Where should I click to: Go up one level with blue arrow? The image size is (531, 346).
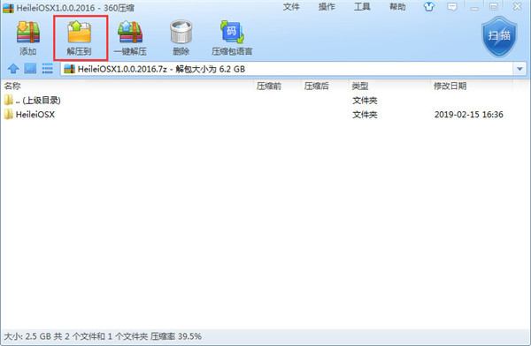(x=13, y=69)
